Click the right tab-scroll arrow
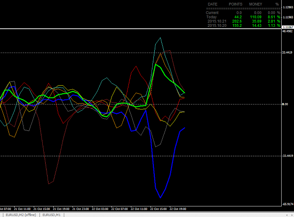Viewport: 294px width, 217px height. click(292, 215)
